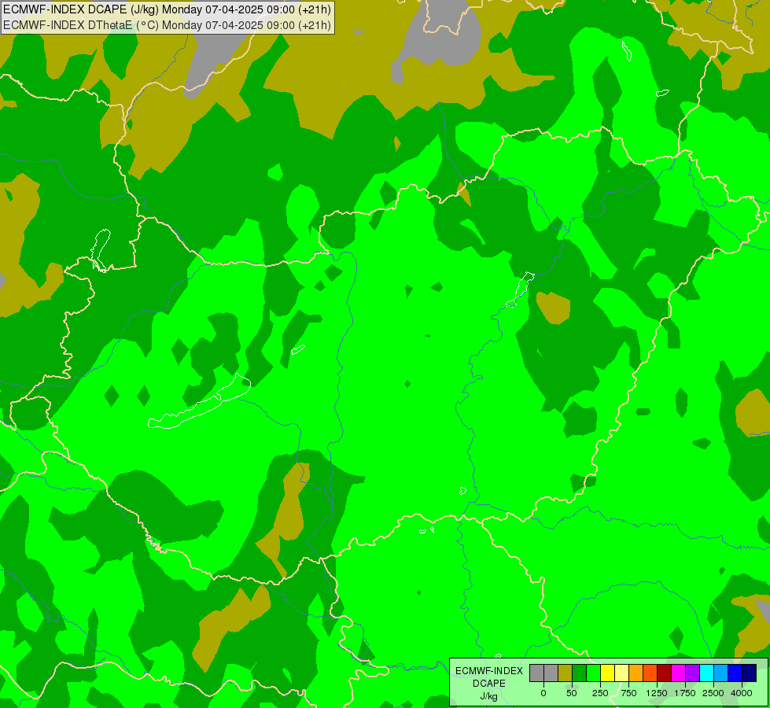770x708 pixels.
Task: Click the legend value label 1250
Action: pyautogui.click(x=657, y=693)
